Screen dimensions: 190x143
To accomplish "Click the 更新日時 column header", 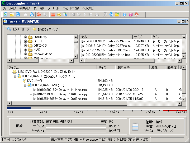I will (x=132, y=67).
